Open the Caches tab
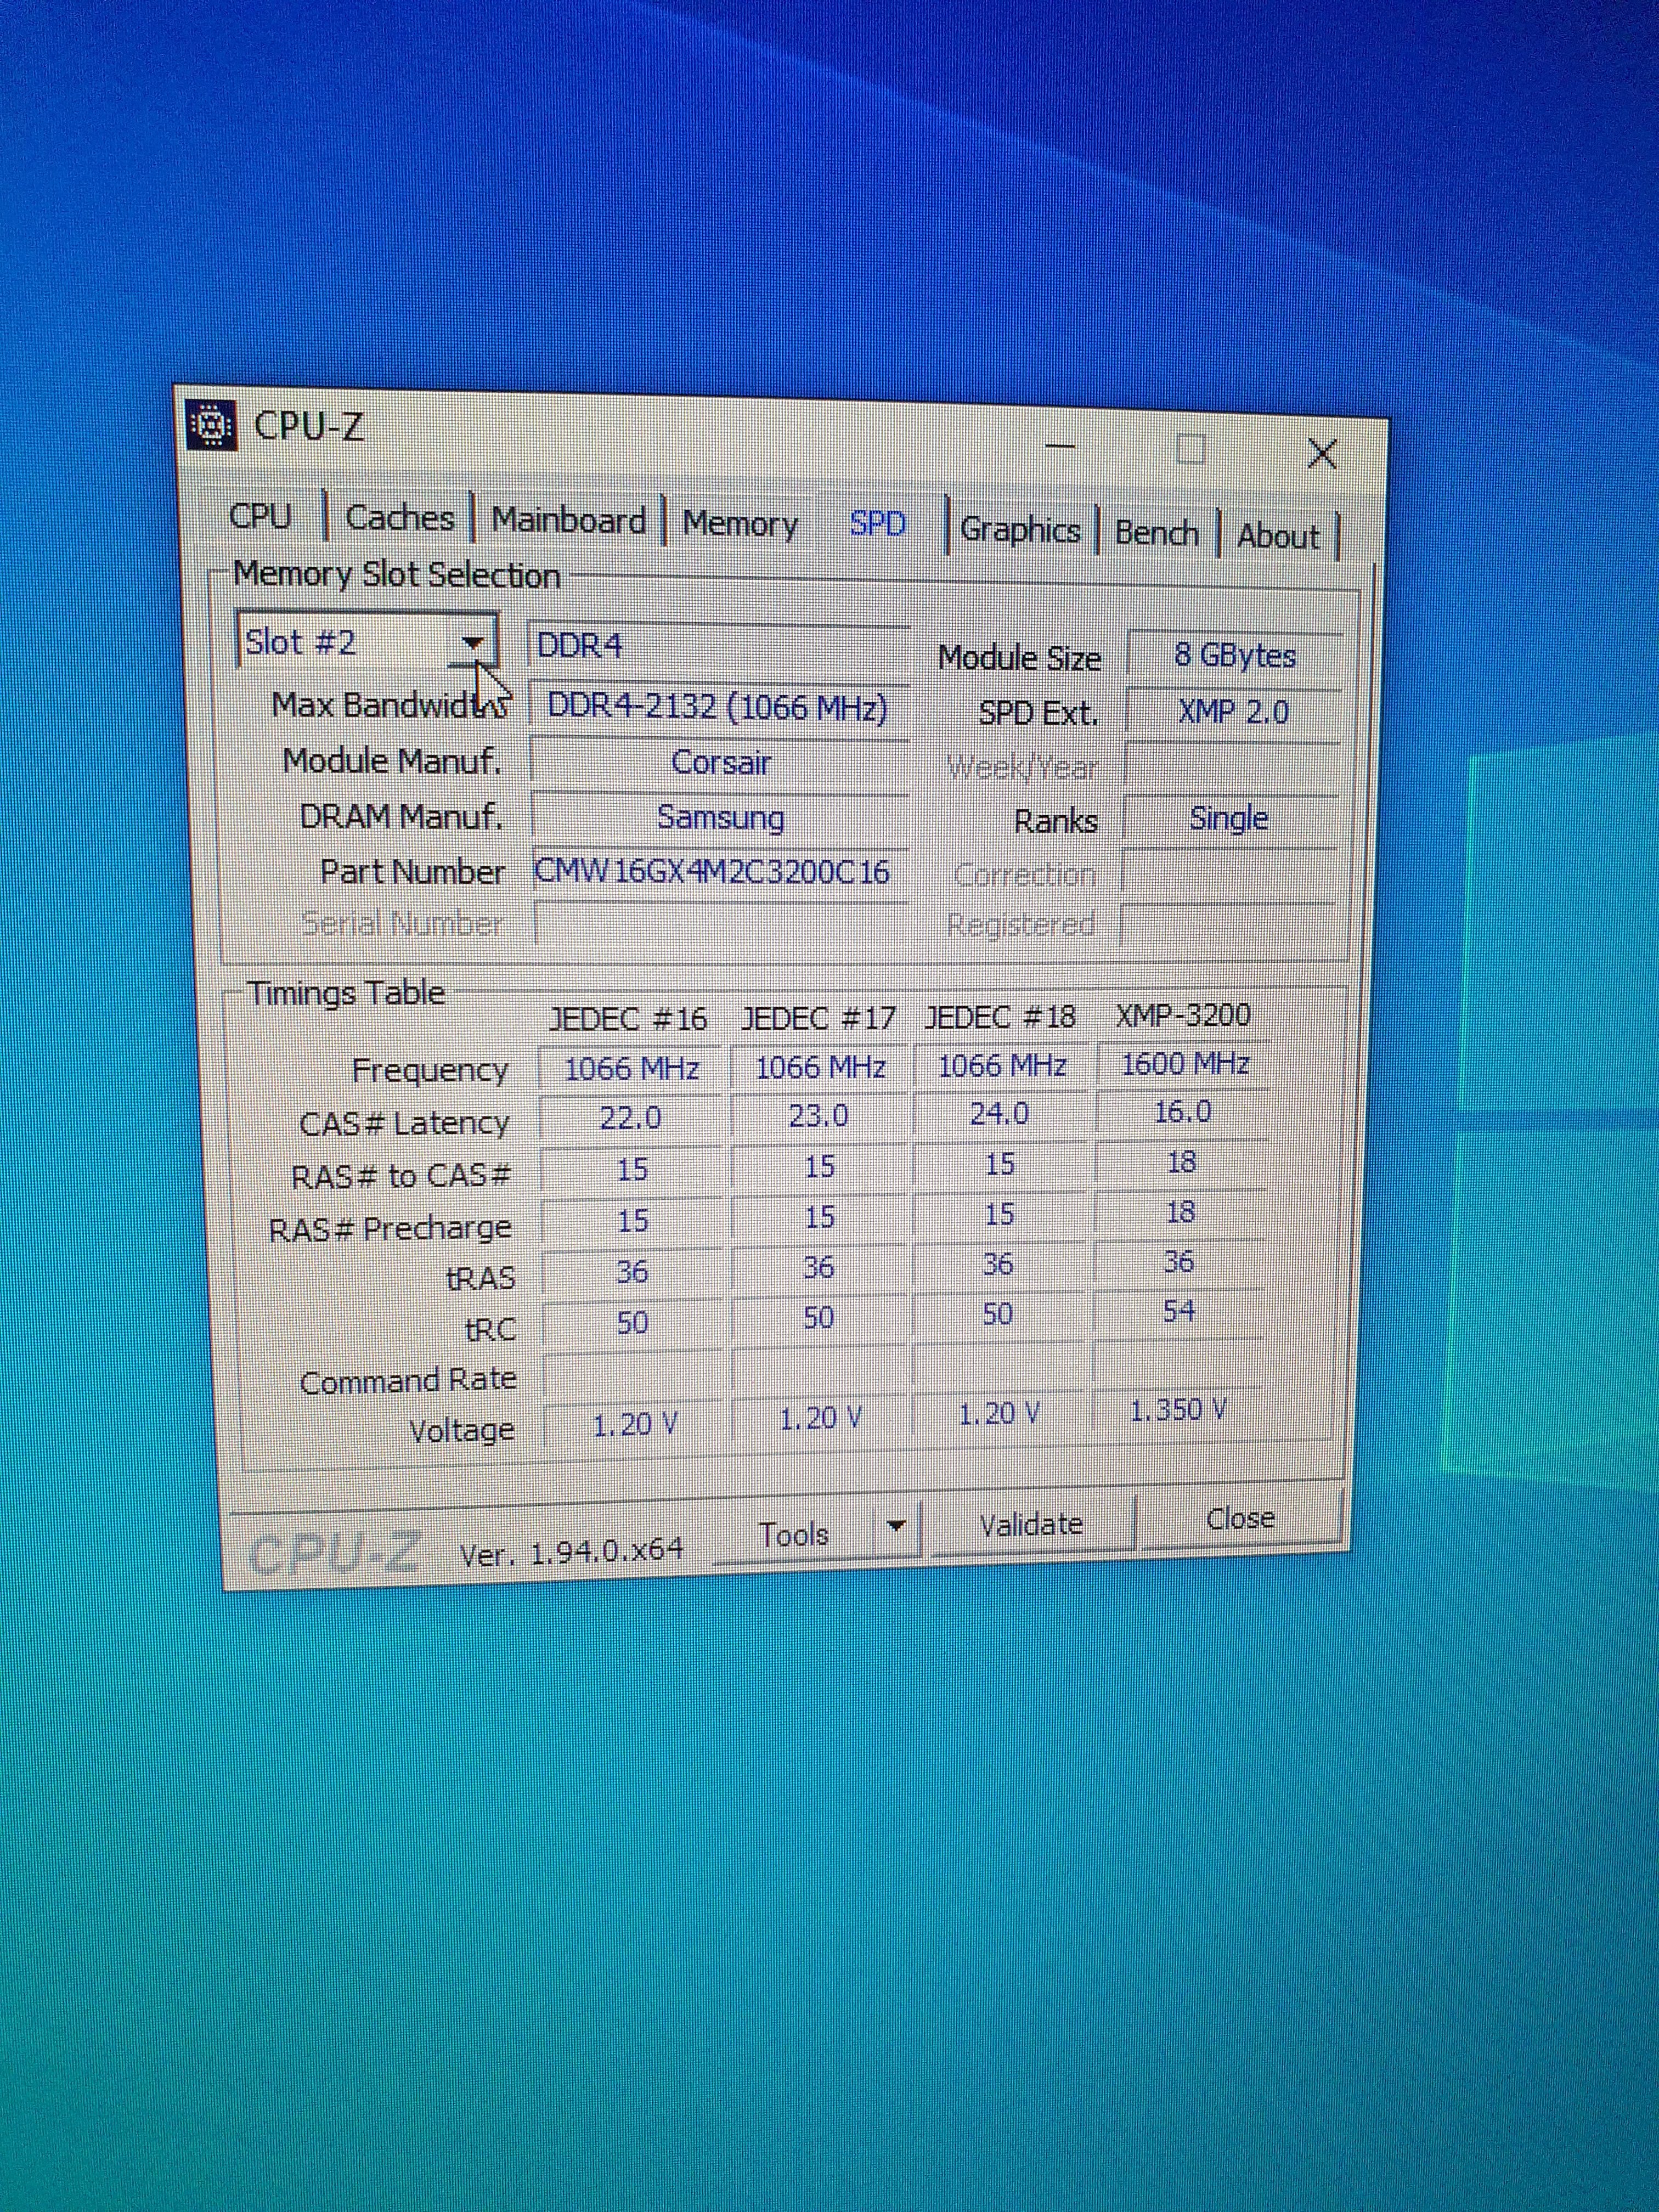 [x=399, y=519]
